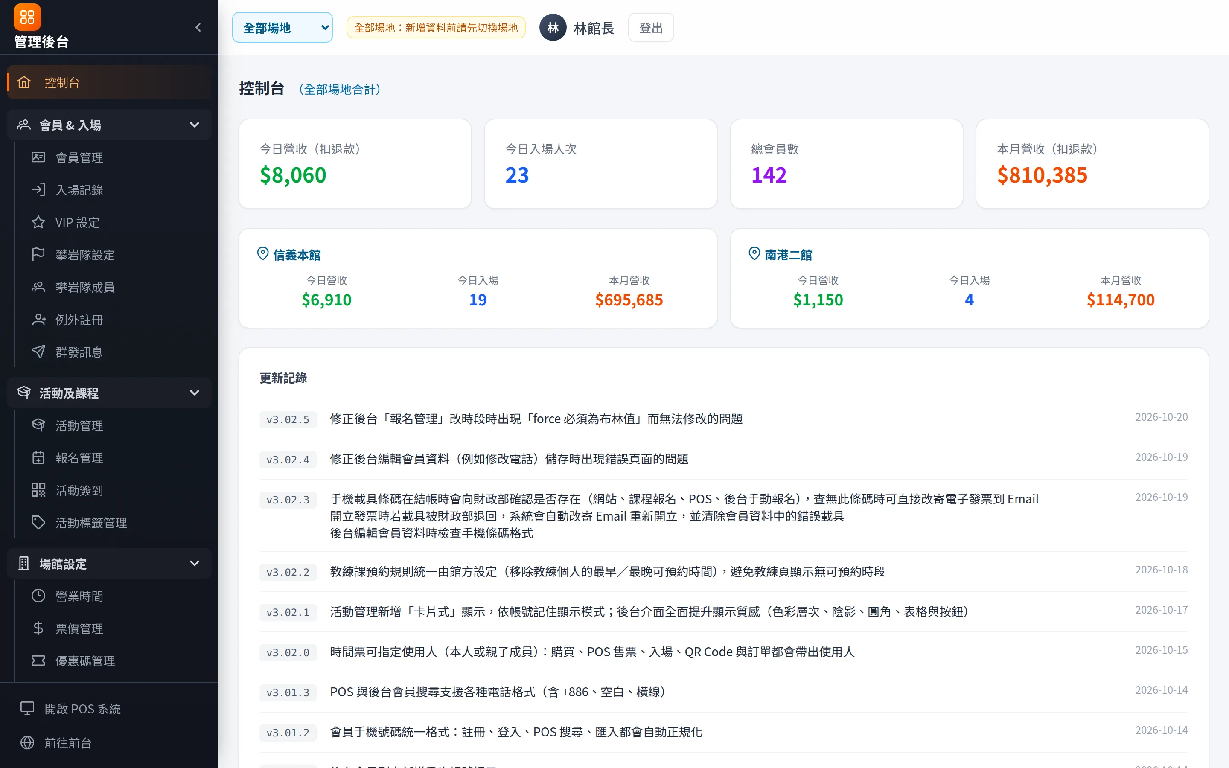Click the 林 user avatar circle
This screenshot has height=768, width=1229.
[x=553, y=27]
